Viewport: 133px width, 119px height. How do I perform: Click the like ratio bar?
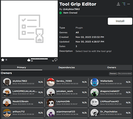click(x=42, y=59)
